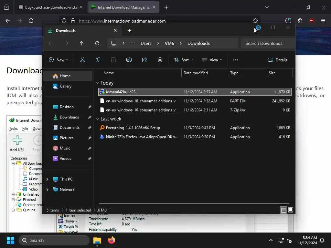Click the Delete trash icon in Explorer

pos(160,60)
